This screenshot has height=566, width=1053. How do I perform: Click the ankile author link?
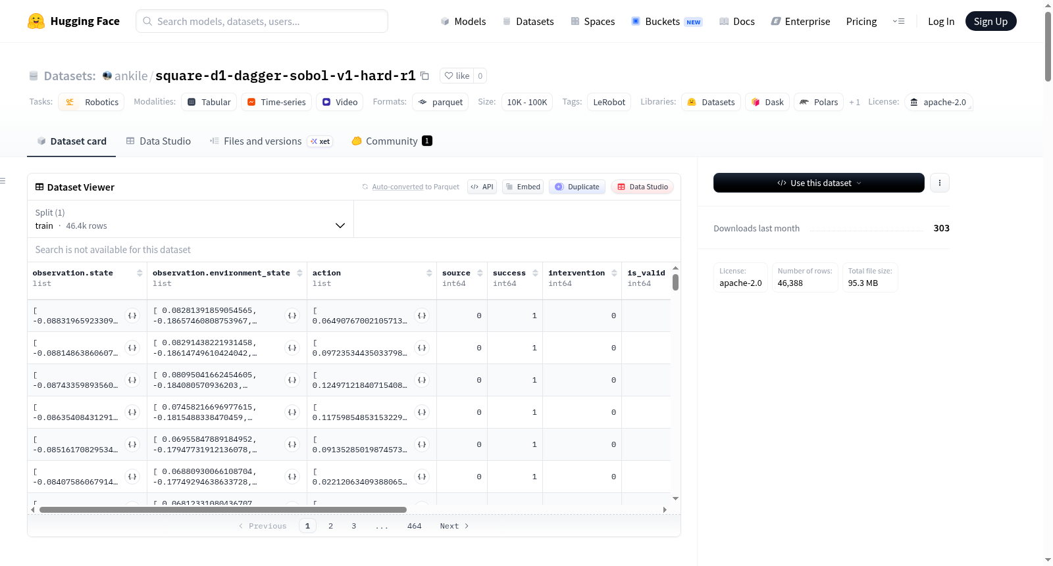tap(131, 76)
